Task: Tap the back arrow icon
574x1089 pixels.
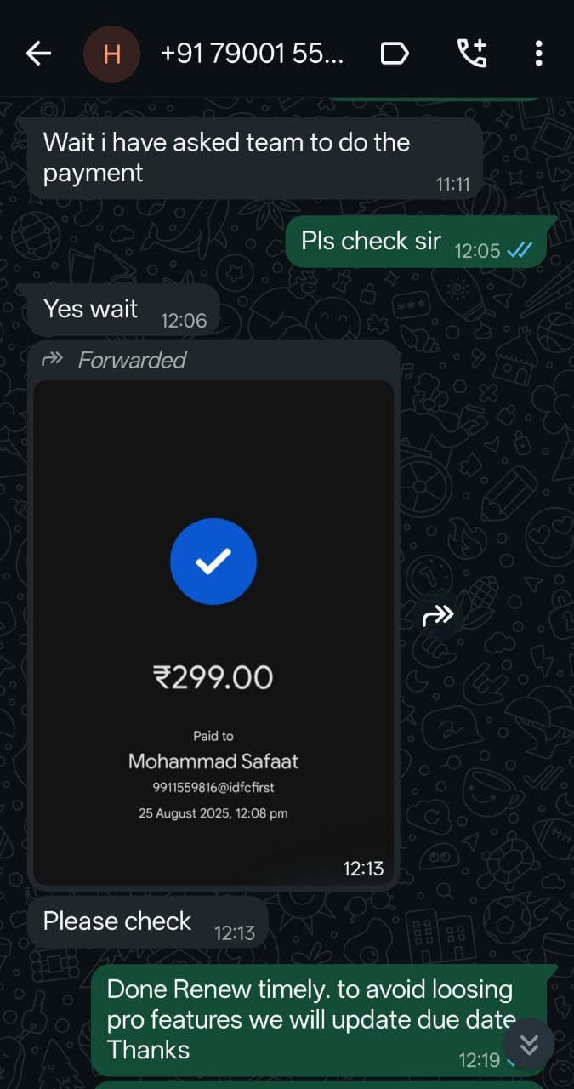Action: click(38, 54)
